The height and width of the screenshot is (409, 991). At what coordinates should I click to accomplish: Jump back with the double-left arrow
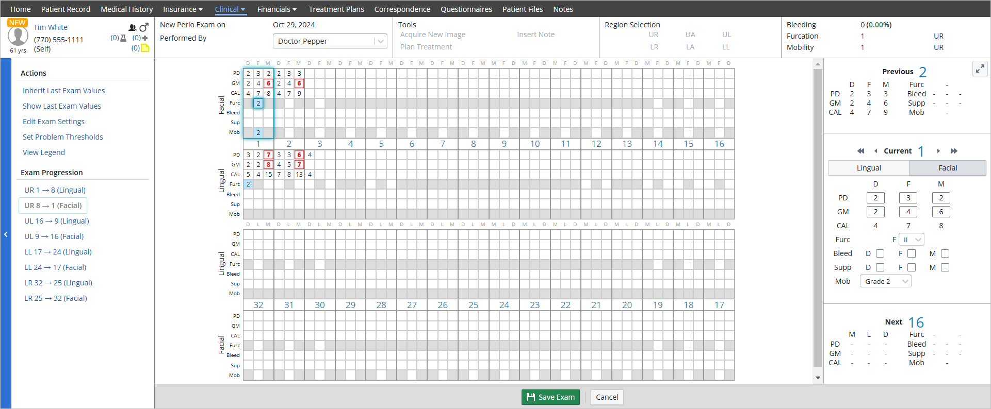tap(860, 151)
